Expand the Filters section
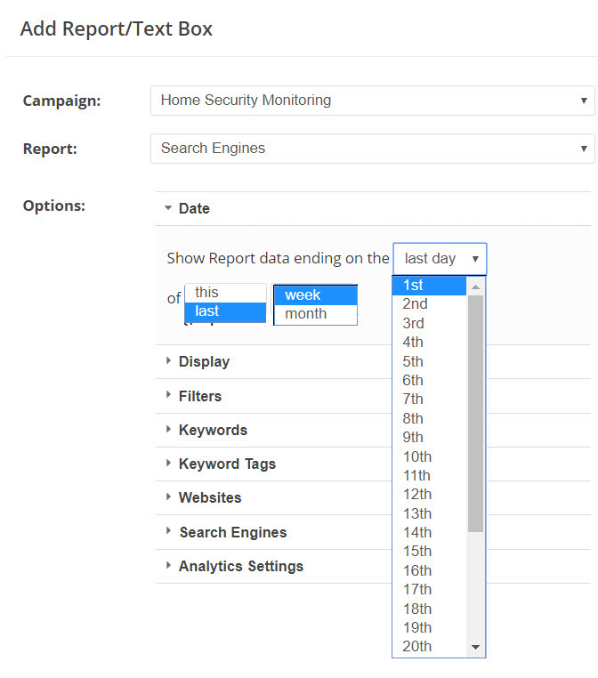 [199, 396]
